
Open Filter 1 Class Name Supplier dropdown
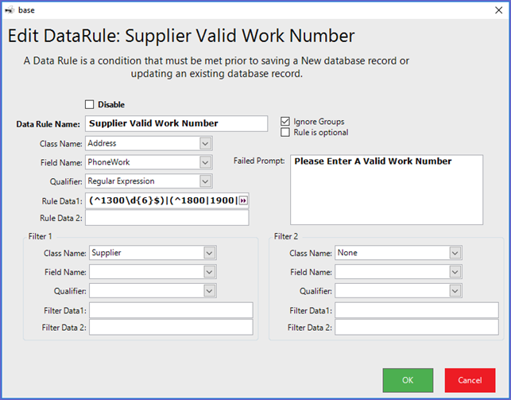210,253
